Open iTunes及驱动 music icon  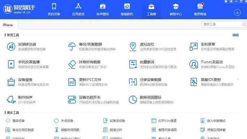pos(194,64)
